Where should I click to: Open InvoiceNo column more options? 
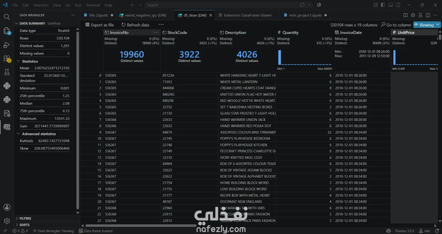(156, 32)
